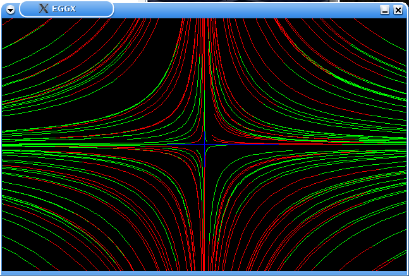
Task: Click the bottom-right corner resize handle
Action: coord(406,273)
